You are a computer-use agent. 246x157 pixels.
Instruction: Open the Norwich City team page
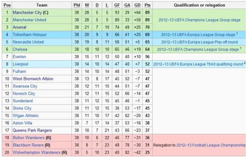(x=24, y=94)
